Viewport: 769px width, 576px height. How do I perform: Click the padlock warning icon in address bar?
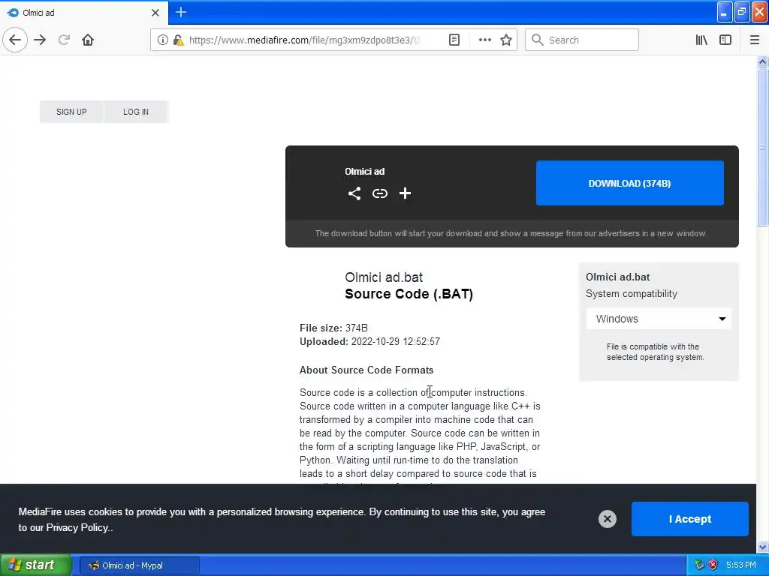(178, 40)
